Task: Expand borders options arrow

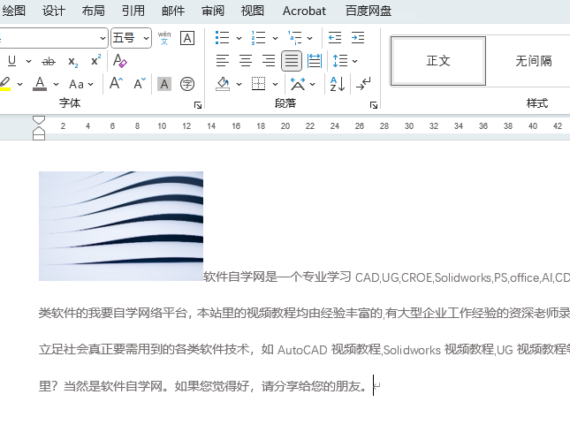Action: point(275,84)
